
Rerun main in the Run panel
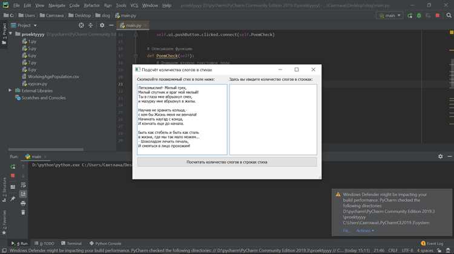click(13, 167)
